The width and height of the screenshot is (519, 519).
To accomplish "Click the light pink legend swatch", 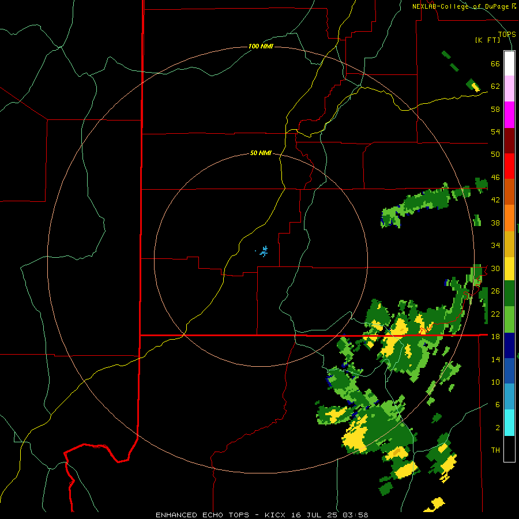I will 509,89.
